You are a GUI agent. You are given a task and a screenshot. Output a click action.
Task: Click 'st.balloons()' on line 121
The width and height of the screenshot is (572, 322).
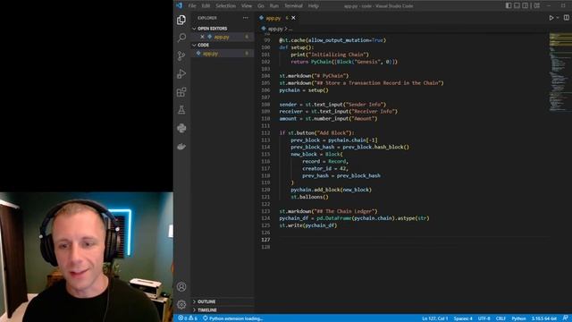[309, 197]
